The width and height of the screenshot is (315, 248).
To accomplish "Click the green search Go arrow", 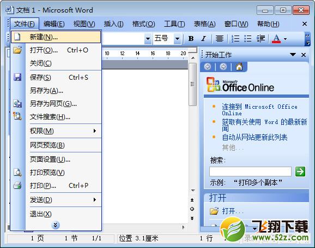I will 300,172.
